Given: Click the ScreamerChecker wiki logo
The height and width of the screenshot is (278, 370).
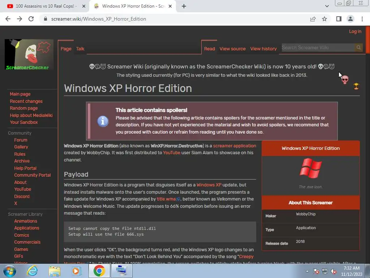Looking at the screenshot, I should pyautogui.click(x=29, y=54).
